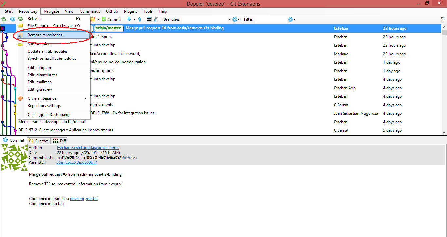Open the Github menu
Image resolution: width=447 pixels, height=237 pixels.
tap(112, 11)
